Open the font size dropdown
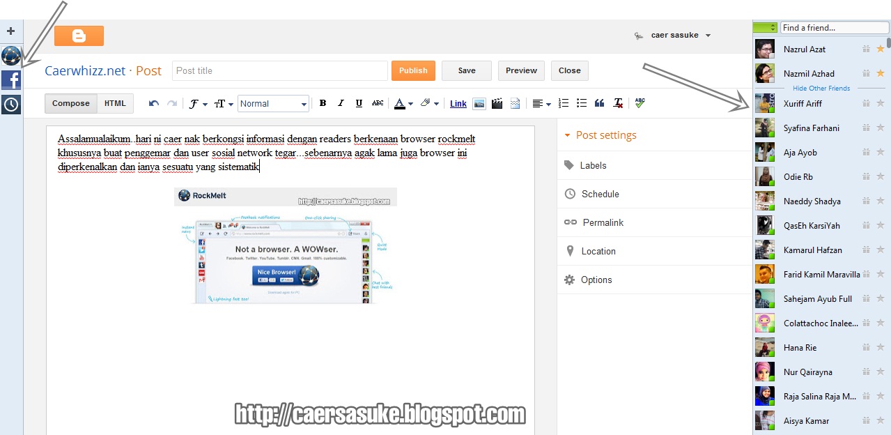This screenshot has width=891, height=435. coord(224,103)
